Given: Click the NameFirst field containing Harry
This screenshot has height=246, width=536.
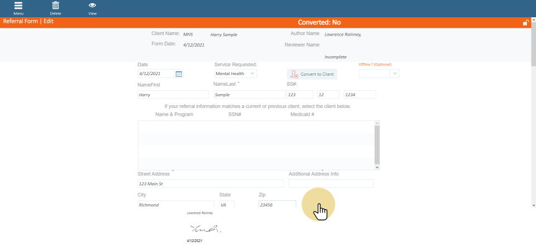Looking at the screenshot, I should tap(173, 95).
